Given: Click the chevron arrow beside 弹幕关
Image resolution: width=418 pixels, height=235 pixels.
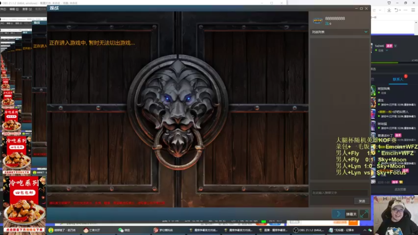Looking at the screenshot, I should tap(339, 214).
